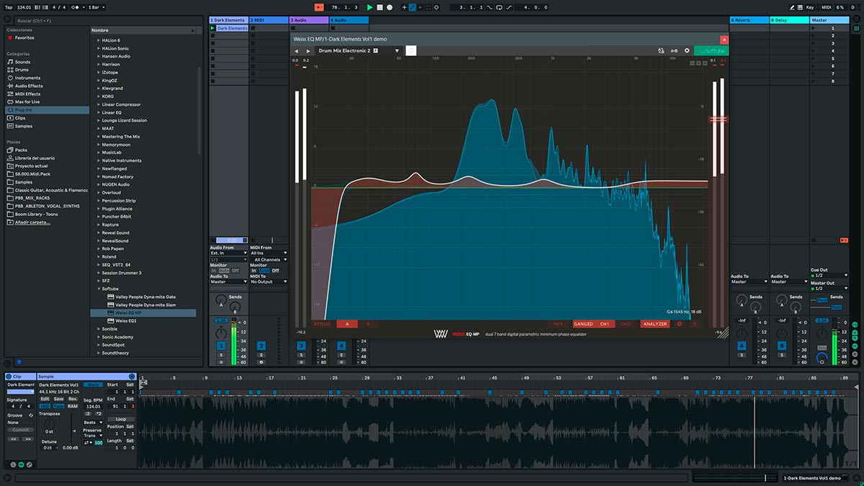
Task: Click the Sounds category icon
Action: click(9, 62)
